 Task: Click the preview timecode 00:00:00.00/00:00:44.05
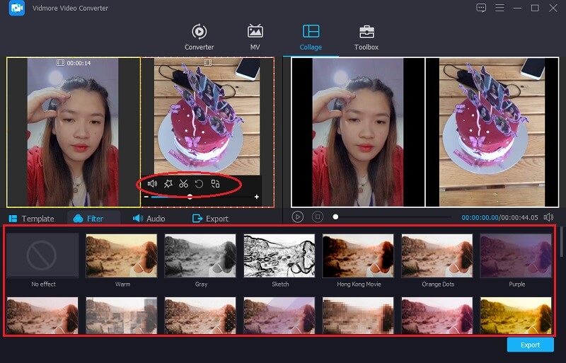pyautogui.click(x=500, y=217)
